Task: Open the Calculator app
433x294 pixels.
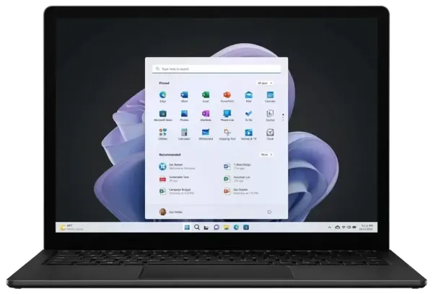Action: click(x=184, y=133)
